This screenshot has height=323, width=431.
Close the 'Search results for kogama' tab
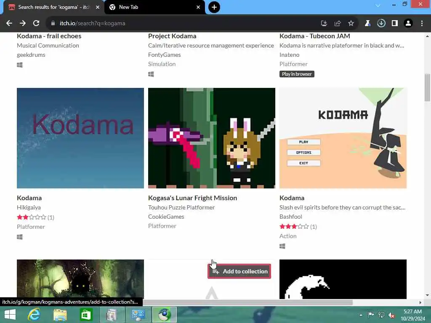97,7
